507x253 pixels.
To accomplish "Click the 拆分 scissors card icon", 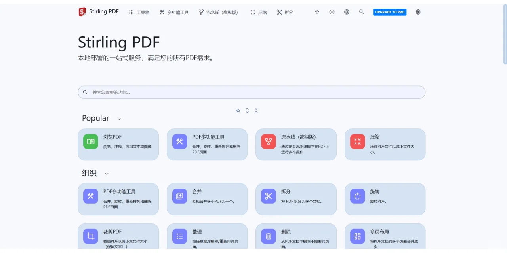I will pos(269,196).
